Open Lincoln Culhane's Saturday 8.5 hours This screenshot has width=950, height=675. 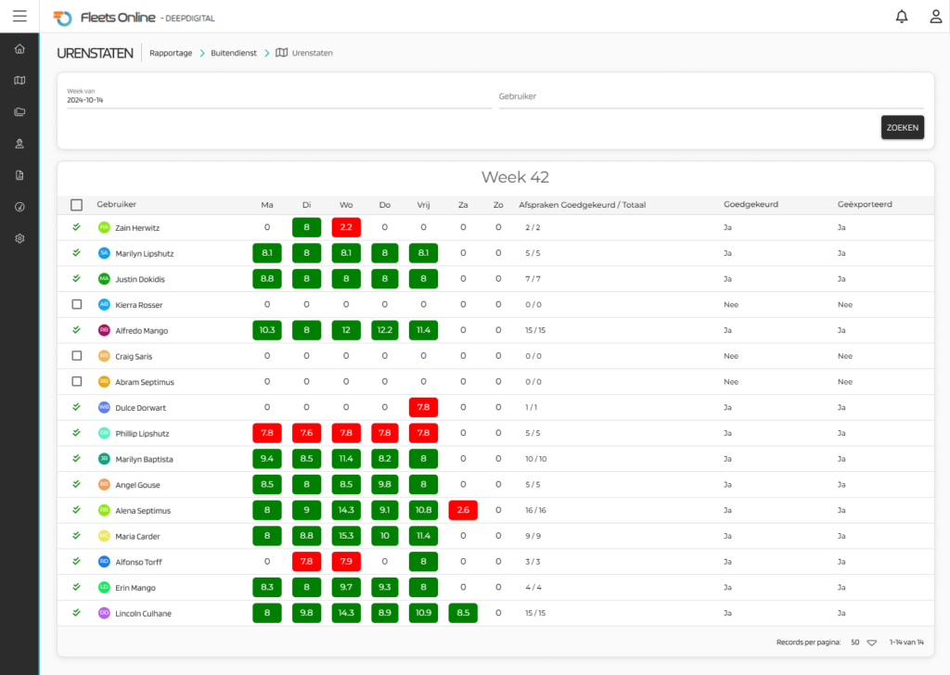(x=463, y=613)
